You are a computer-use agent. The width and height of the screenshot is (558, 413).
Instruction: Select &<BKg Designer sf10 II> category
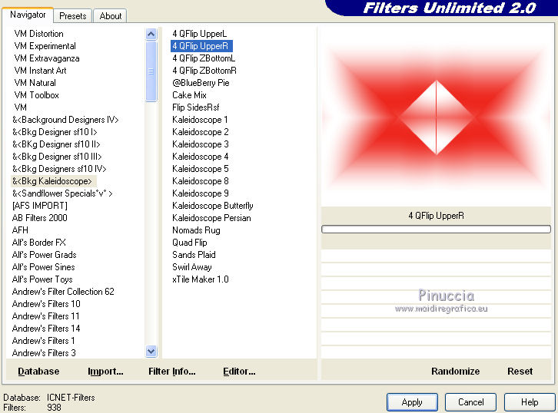pyautogui.click(x=56, y=144)
